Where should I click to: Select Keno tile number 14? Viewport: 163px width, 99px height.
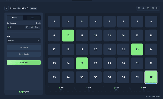(123, 35)
